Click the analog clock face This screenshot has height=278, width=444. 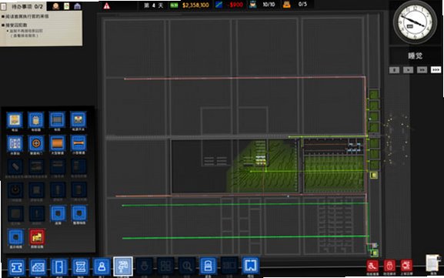click(x=415, y=22)
